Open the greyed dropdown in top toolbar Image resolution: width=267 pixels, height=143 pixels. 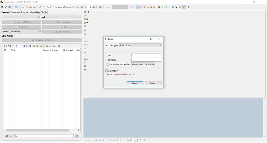point(120,7)
